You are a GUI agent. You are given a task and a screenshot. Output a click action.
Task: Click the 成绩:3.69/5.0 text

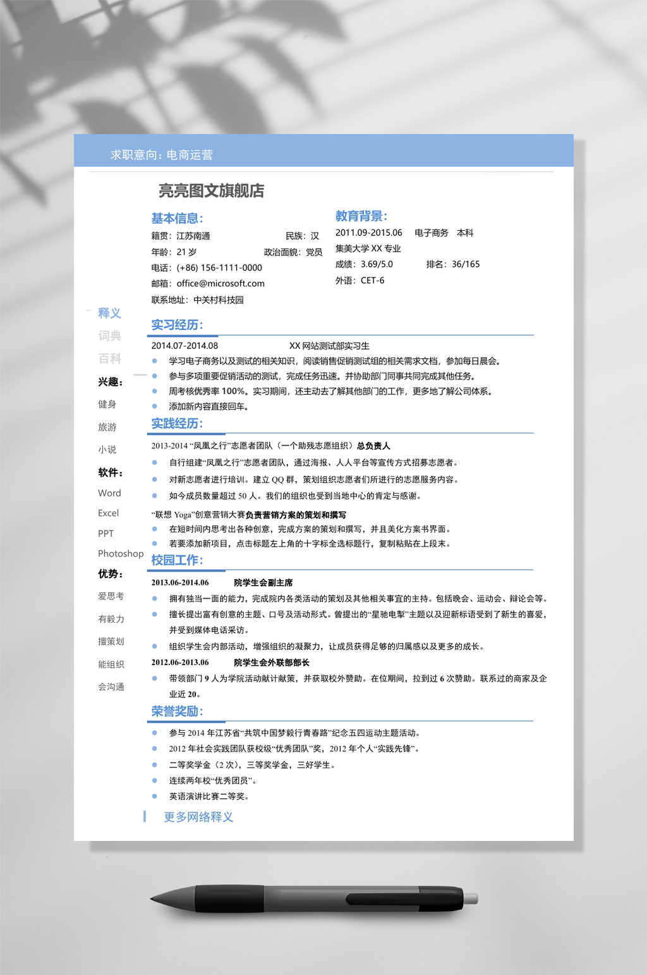364,264
